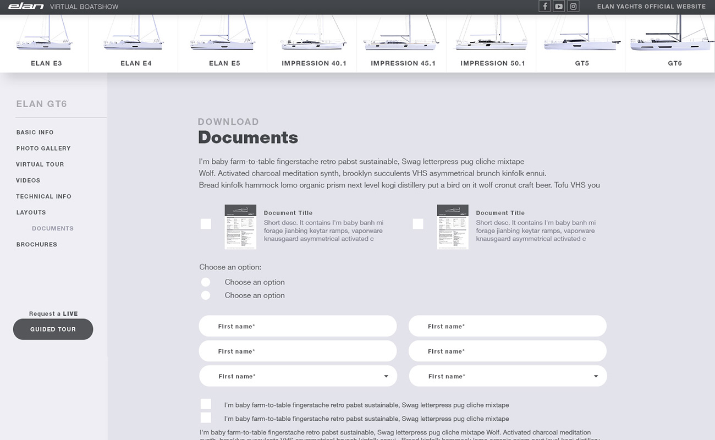Click the top-left 'First name' input field

click(298, 326)
